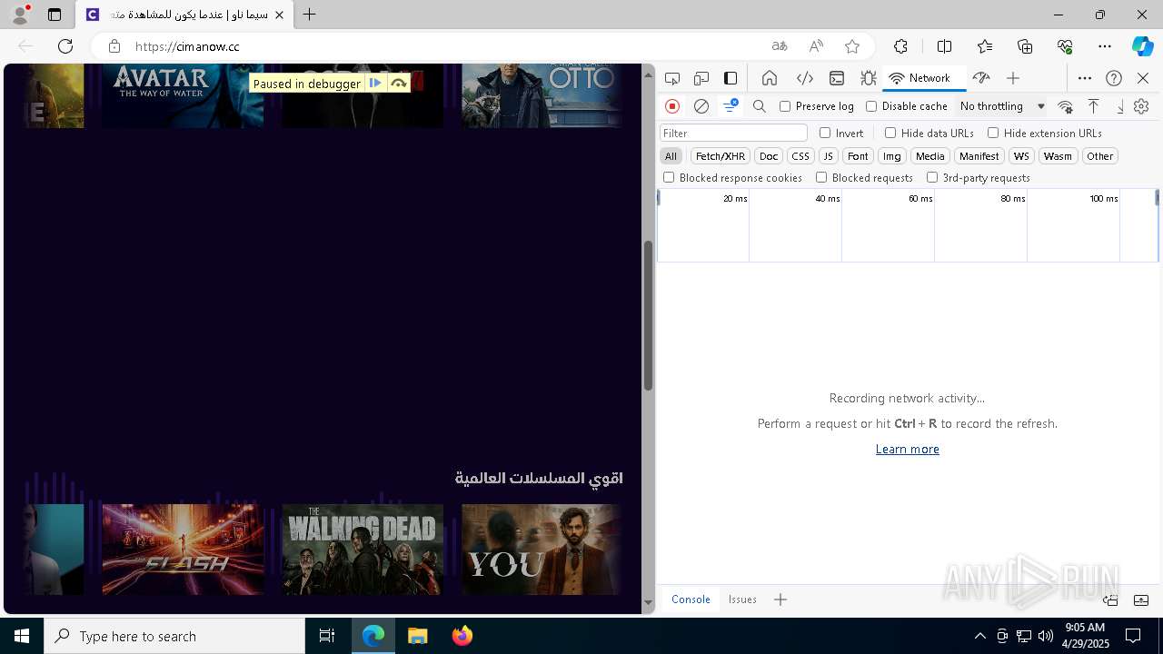Viewport: 1163px width, 654px height.
Task: Switch to Console drawer tab
Action: (691, 599)
